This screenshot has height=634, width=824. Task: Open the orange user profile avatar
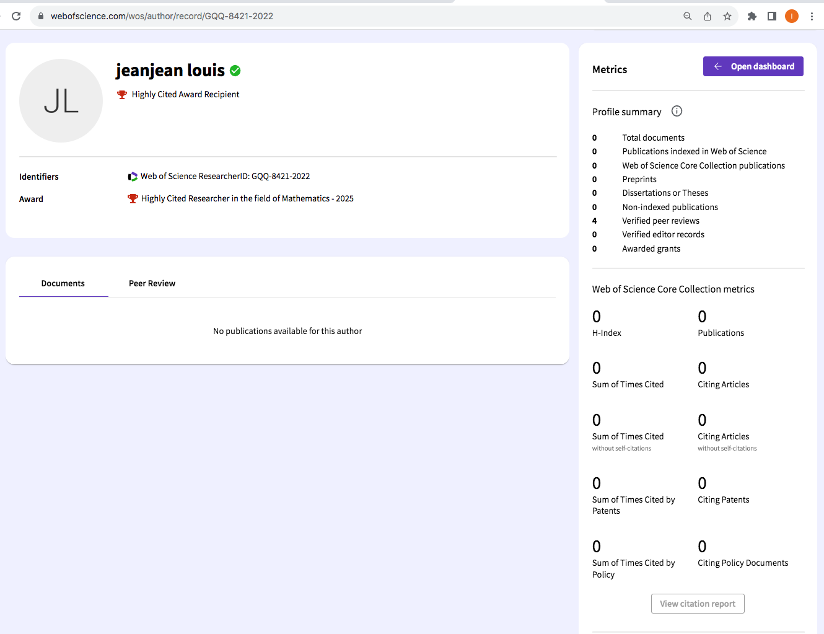coord(792,16)
